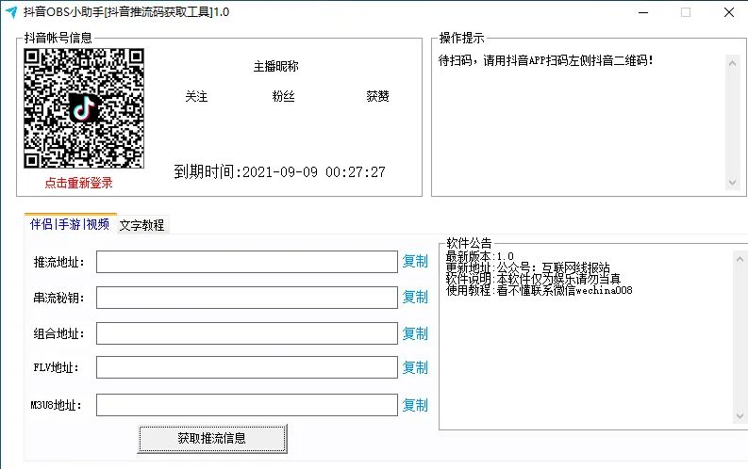Click the 关注 label
This screenshot has width=748, height=469.
[196, 97]
